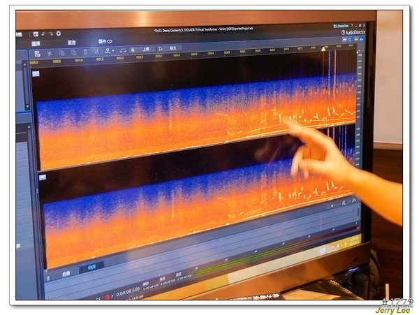Click the horizontal fit view icon at top right
This screenshot has height=315, width=419.
tap(345, 39)
